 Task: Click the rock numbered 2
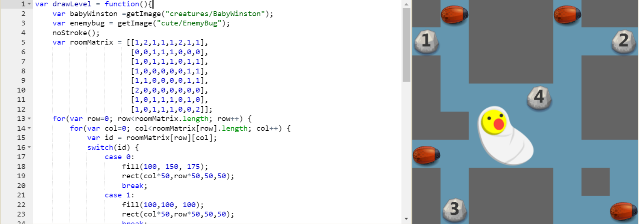624,41
